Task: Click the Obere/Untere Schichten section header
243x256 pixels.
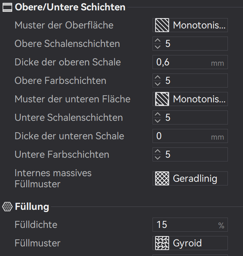Action: tap(70, 7)
